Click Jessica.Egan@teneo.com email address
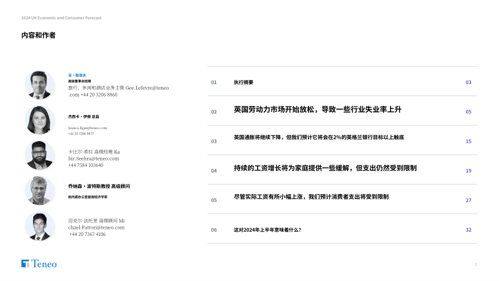This screenshot has height=281, width=499. coord(87,128)
